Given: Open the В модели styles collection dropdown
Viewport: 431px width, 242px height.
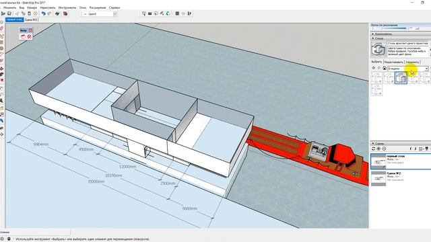Looking at the screenshot, I should coord(408,69).
